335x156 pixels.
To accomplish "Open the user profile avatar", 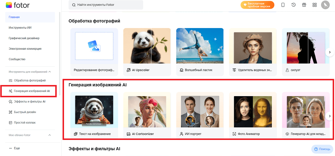I will pos(325,5).
